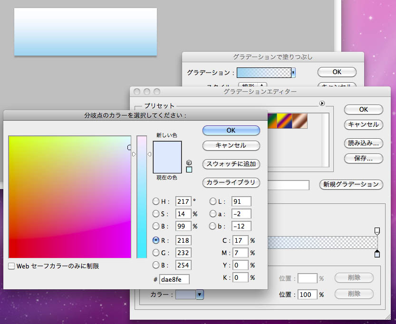
Task: Click the スウォッチに追加 button
Action: pos(231,164)
